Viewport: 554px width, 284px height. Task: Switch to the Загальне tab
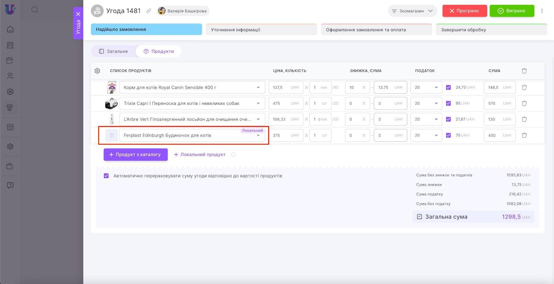[x=114, y=51]
